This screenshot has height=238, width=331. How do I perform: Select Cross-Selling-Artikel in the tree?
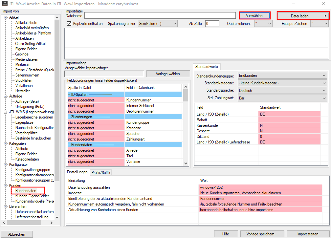31,44
